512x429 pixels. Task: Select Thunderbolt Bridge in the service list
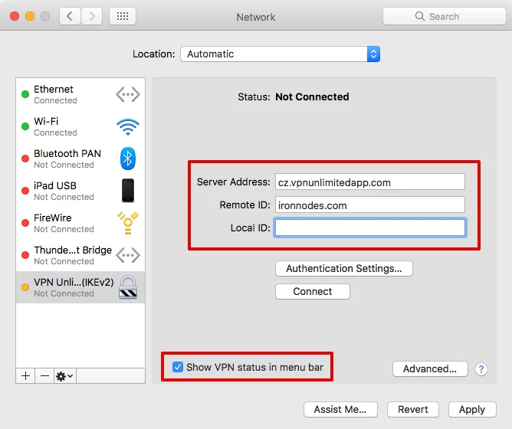click(73, 255)
